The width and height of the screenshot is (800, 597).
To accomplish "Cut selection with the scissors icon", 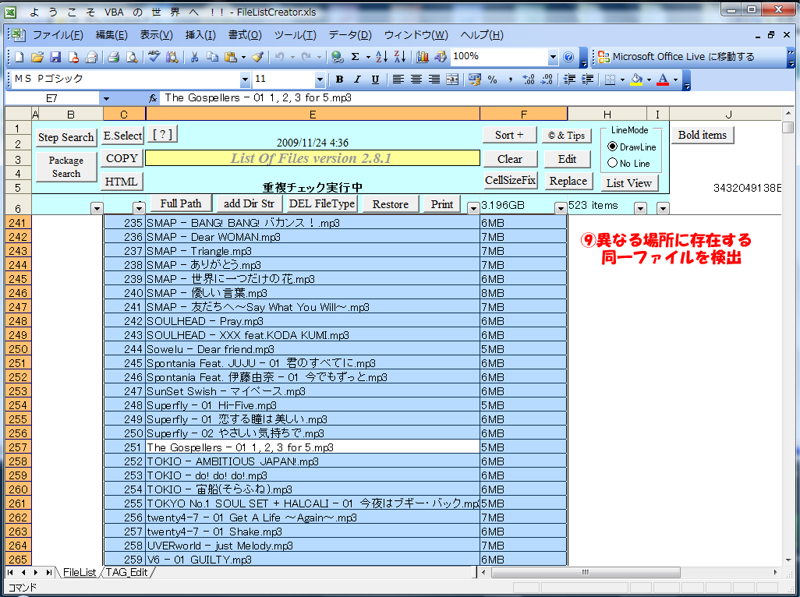I will (194, 57).
